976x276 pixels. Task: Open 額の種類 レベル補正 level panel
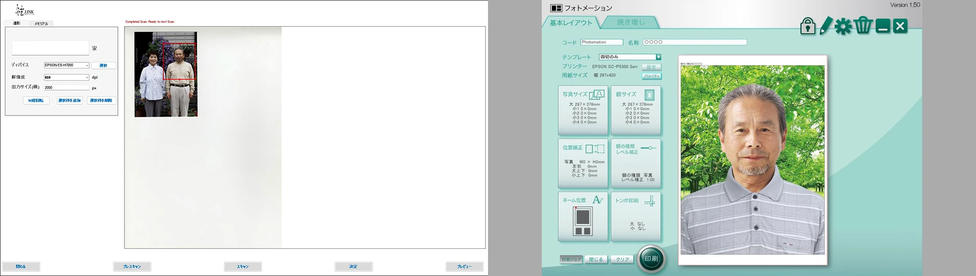coord(635,163)
